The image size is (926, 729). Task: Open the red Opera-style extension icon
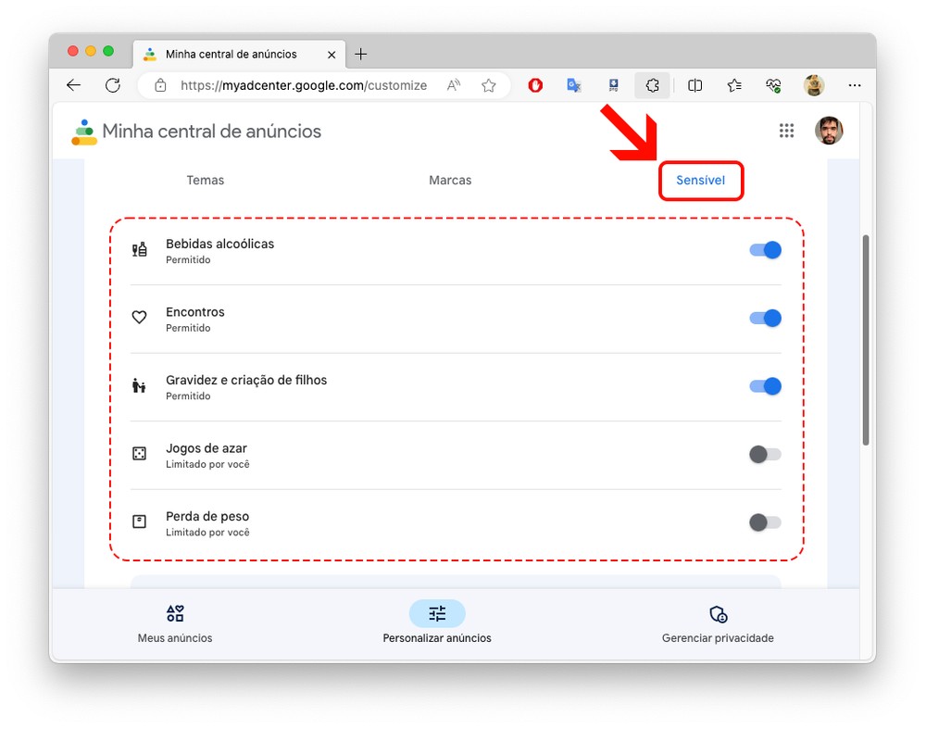coord(535,85)
